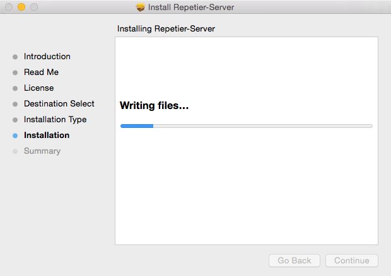Viewport: 391px width, 276px height.
Task: Select the Introduction step label
Action: [x=47, y=56]
